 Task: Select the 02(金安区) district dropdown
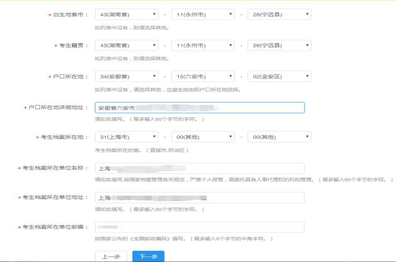[279, 76]
